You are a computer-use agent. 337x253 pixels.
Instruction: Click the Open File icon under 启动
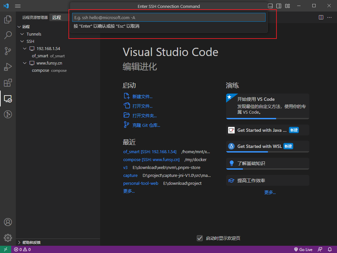tap(127, 106)
